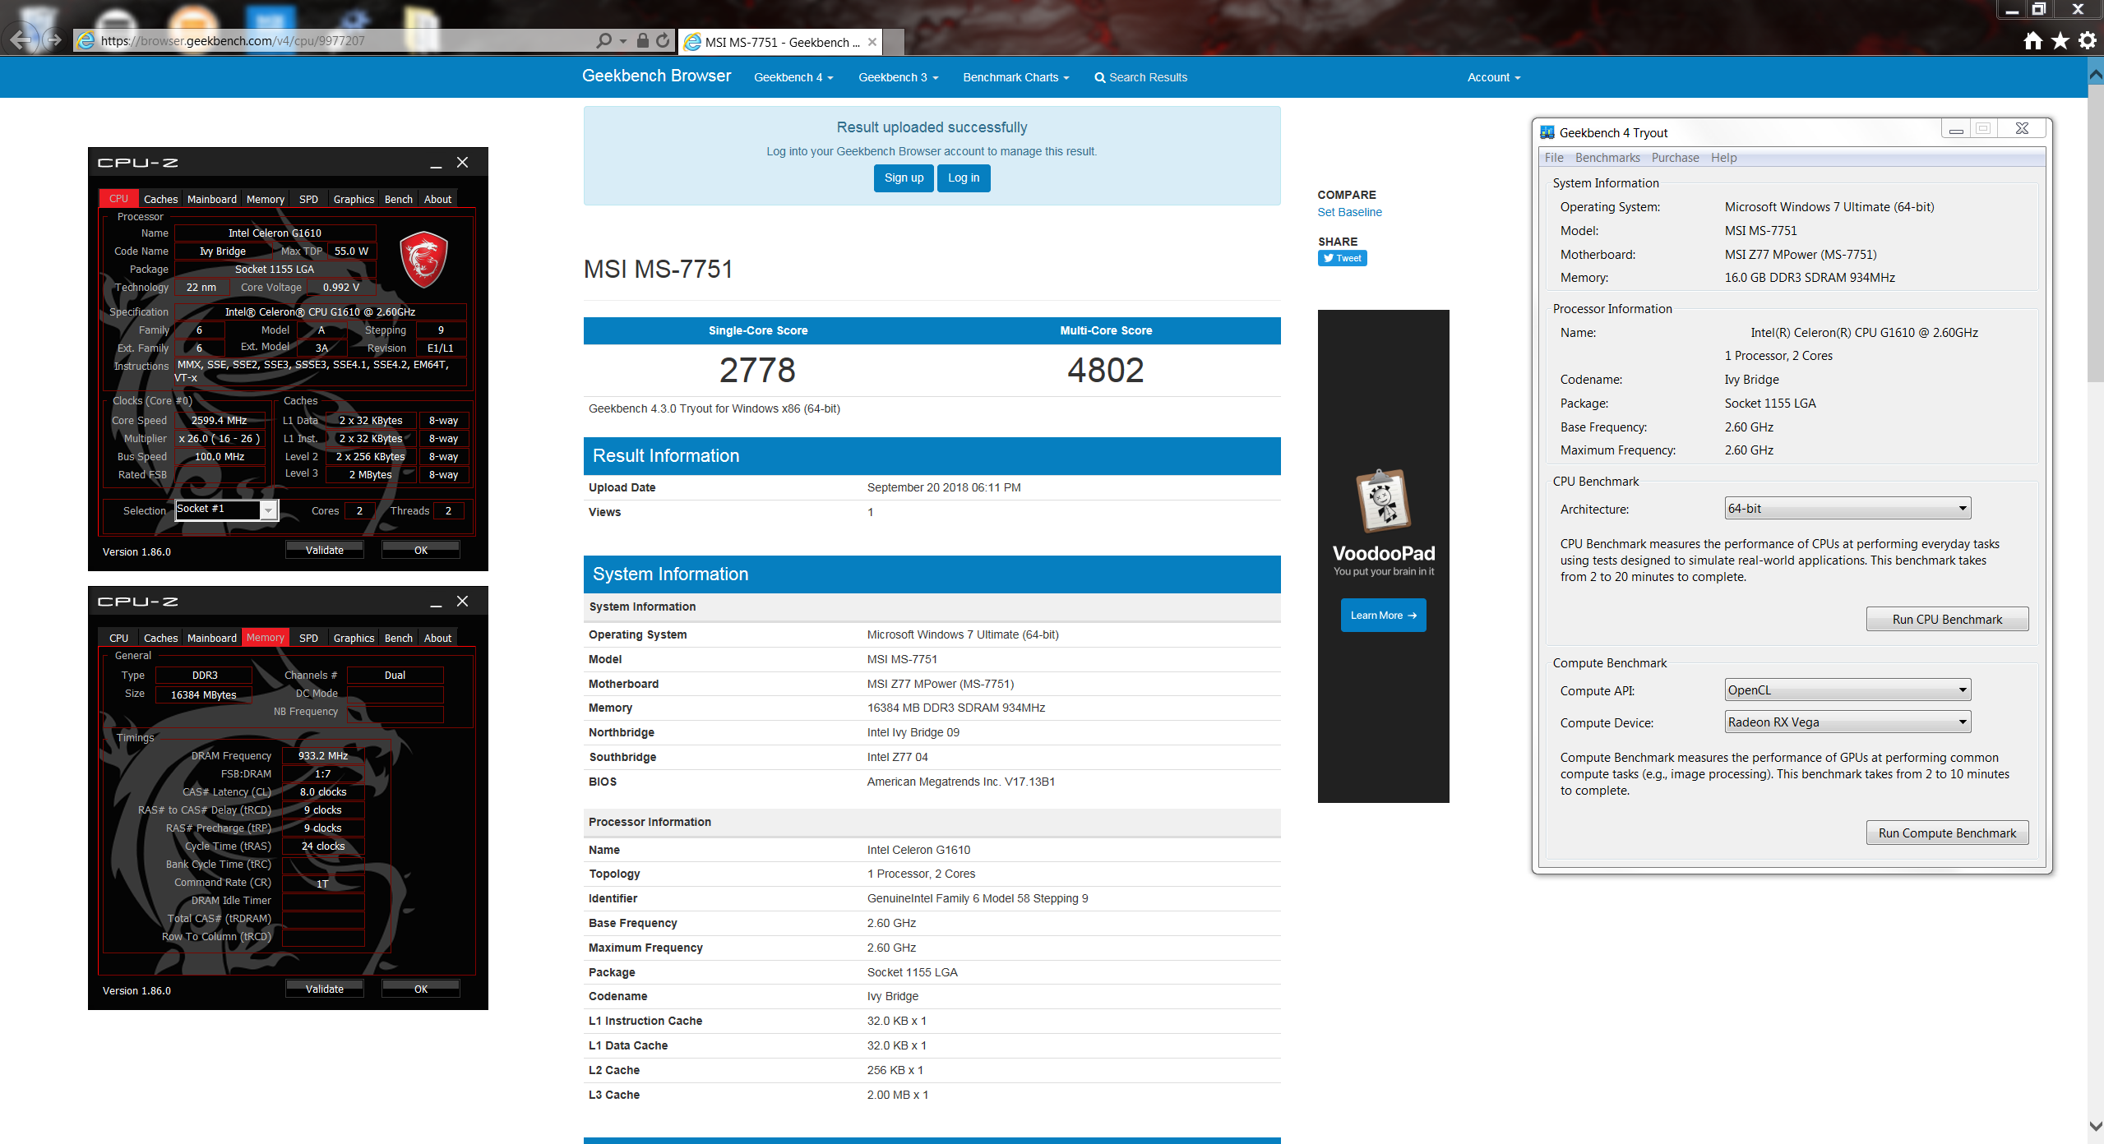Close the MSI MS-7751 browser tab
Screen dimensions: 2104x1144
tap(872, 42)
